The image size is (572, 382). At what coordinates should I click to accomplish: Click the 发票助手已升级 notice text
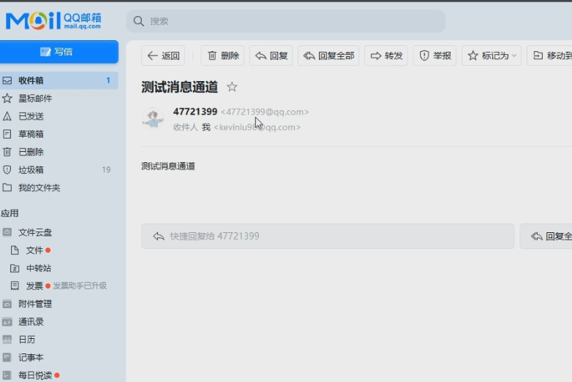tap(80, 286)
